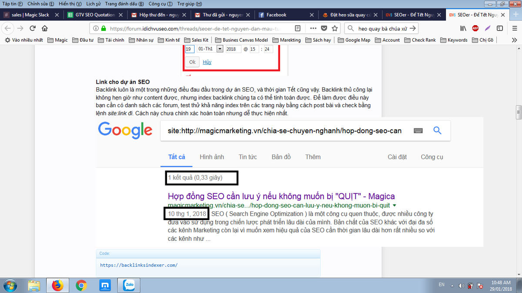This screenshot has height=293, width=522.
Task: Open the Check Rank bookmarks folder
Action: pyautogui.click(x=420, y=40)
